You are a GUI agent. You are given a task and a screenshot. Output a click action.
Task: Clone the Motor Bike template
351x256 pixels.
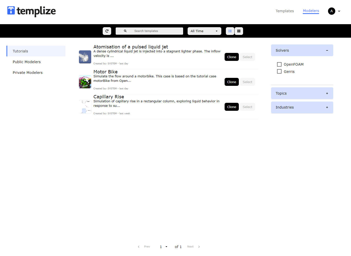tap(232, 82)
